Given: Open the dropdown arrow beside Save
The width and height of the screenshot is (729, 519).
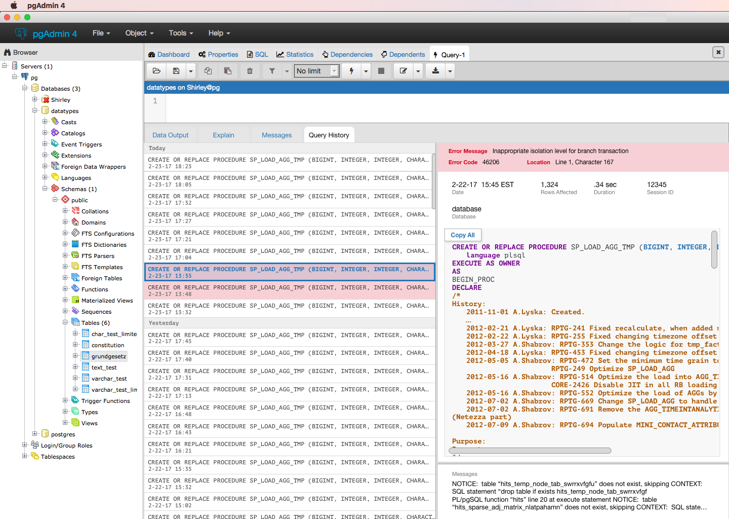Looking at the screenshot, I should pos(190,71).
